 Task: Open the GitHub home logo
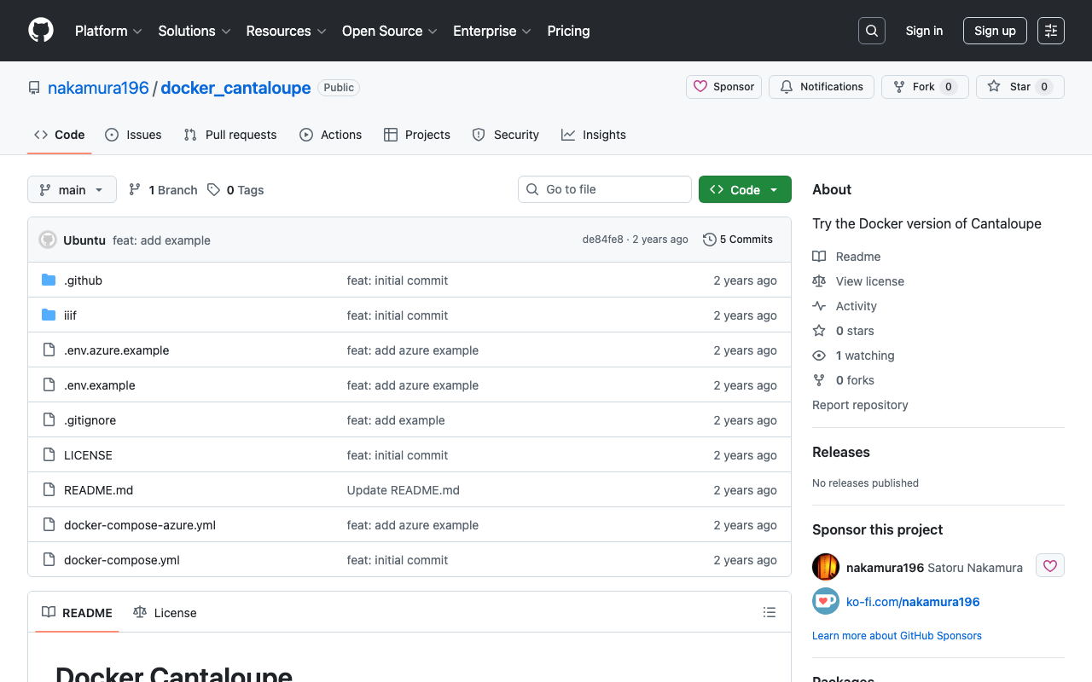click(40, 31)
